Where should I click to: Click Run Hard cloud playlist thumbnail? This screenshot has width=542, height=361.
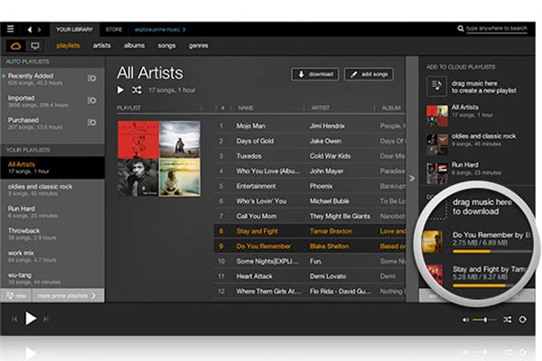(437, 173)
